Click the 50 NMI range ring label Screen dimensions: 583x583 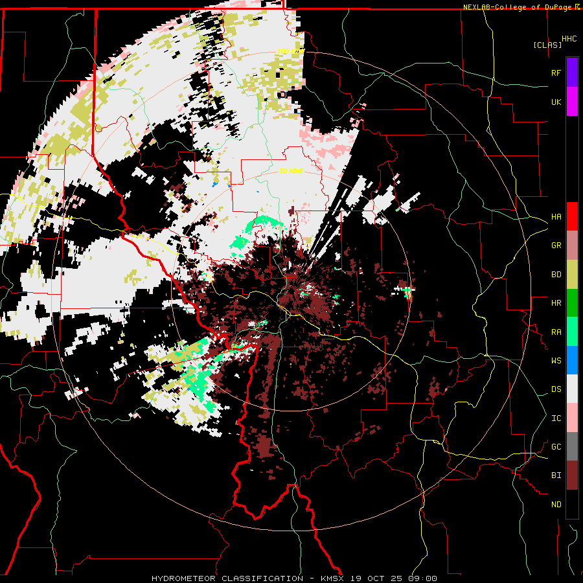pos(291,171)
